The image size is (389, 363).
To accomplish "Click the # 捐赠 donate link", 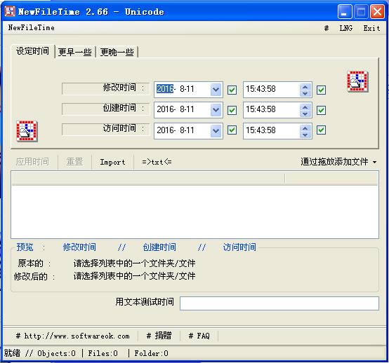I will coord(159,336).
